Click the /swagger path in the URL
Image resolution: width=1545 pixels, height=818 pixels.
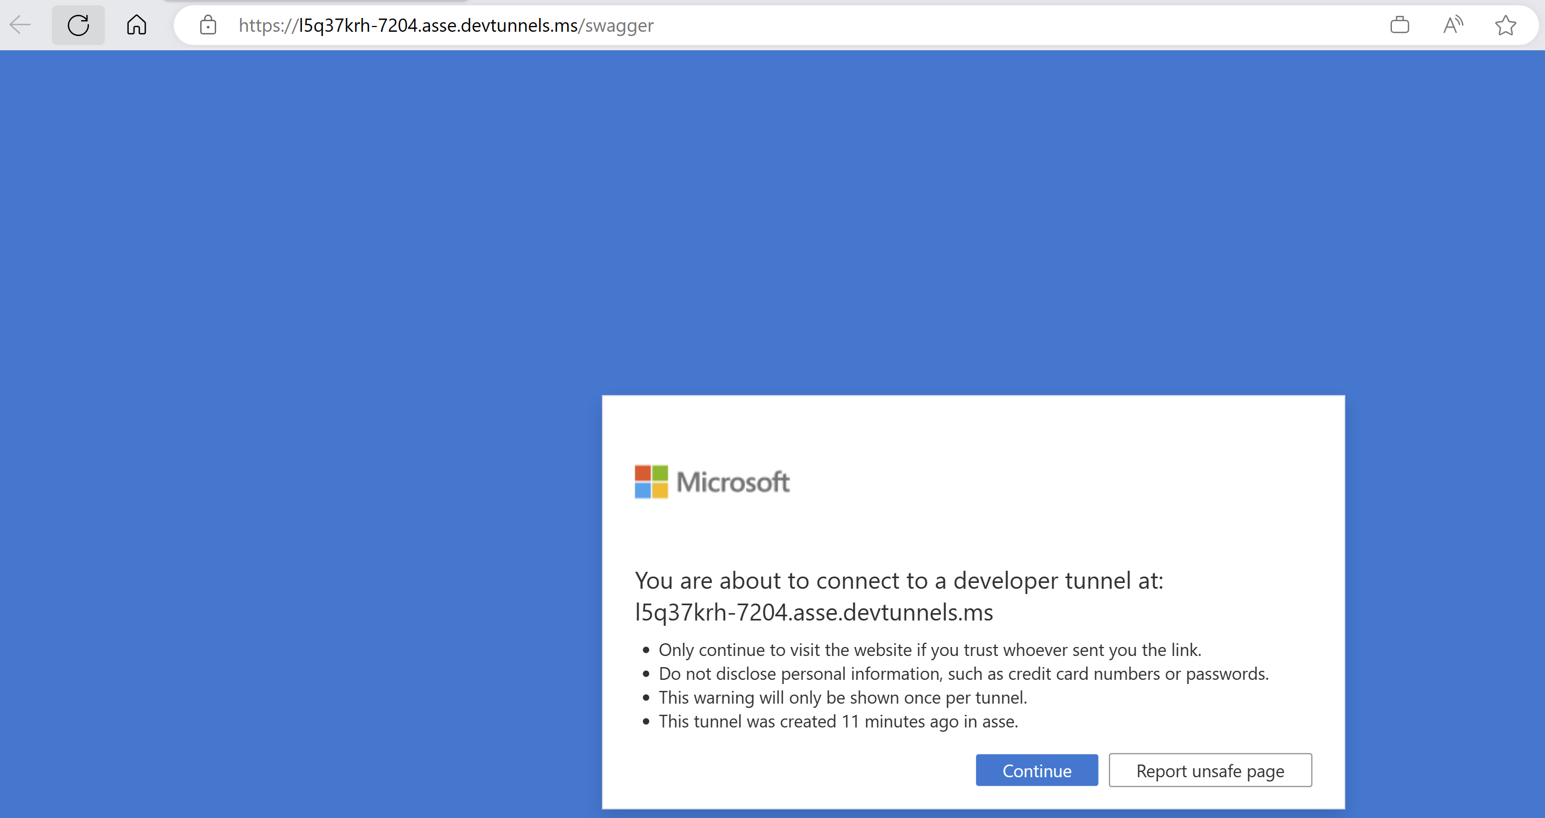coord(617,25)
